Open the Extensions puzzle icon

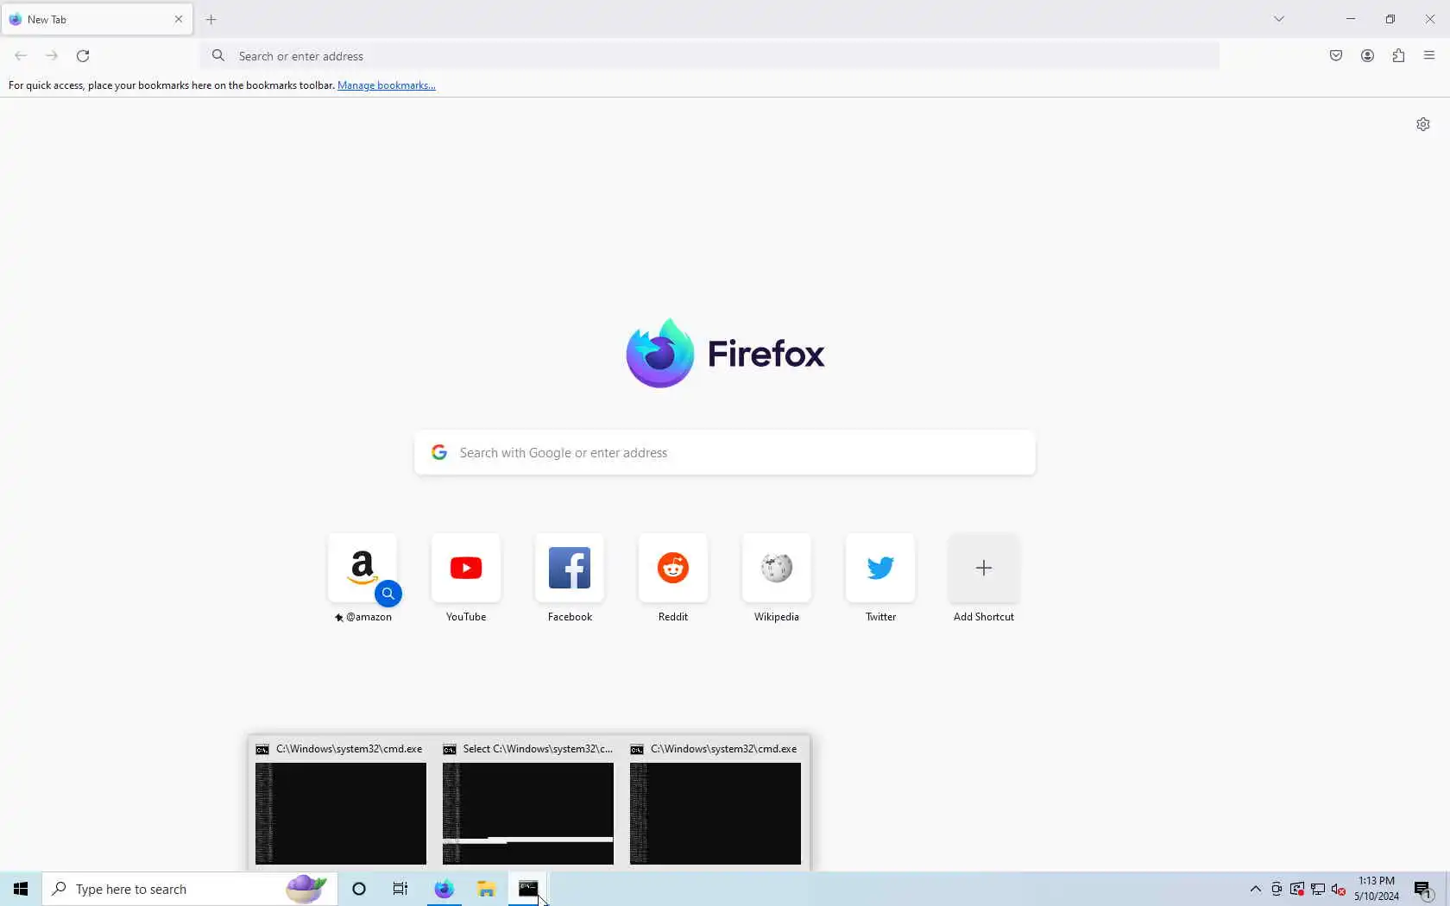(x=1398, y=56)
